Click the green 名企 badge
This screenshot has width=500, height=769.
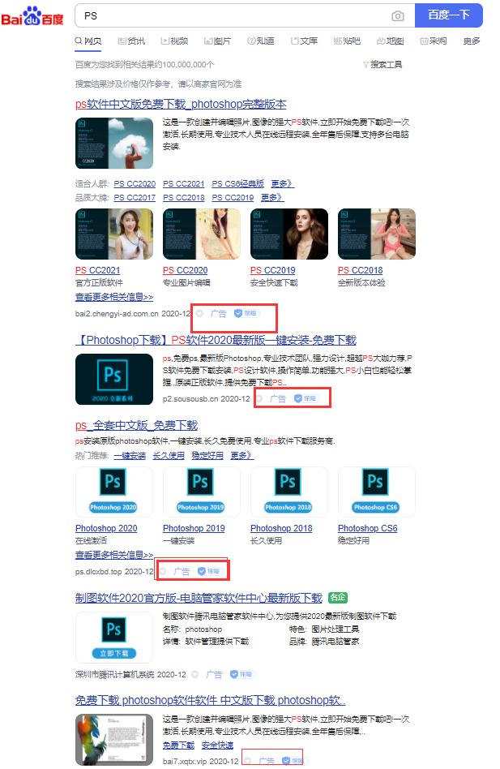pos(338,598)
